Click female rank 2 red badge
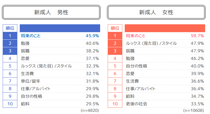The image size is (210, 114). tap(115, 43)
